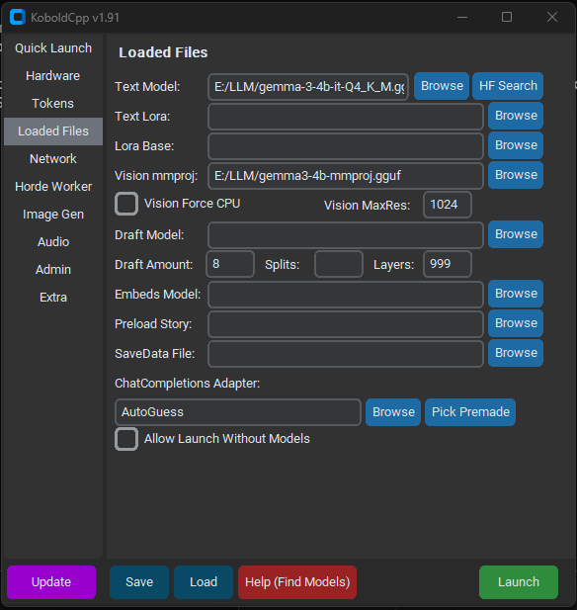This screenshot has width=577, height=610.
Task: Browse for a Text Lora file
Action: click(x=516, y=116)
